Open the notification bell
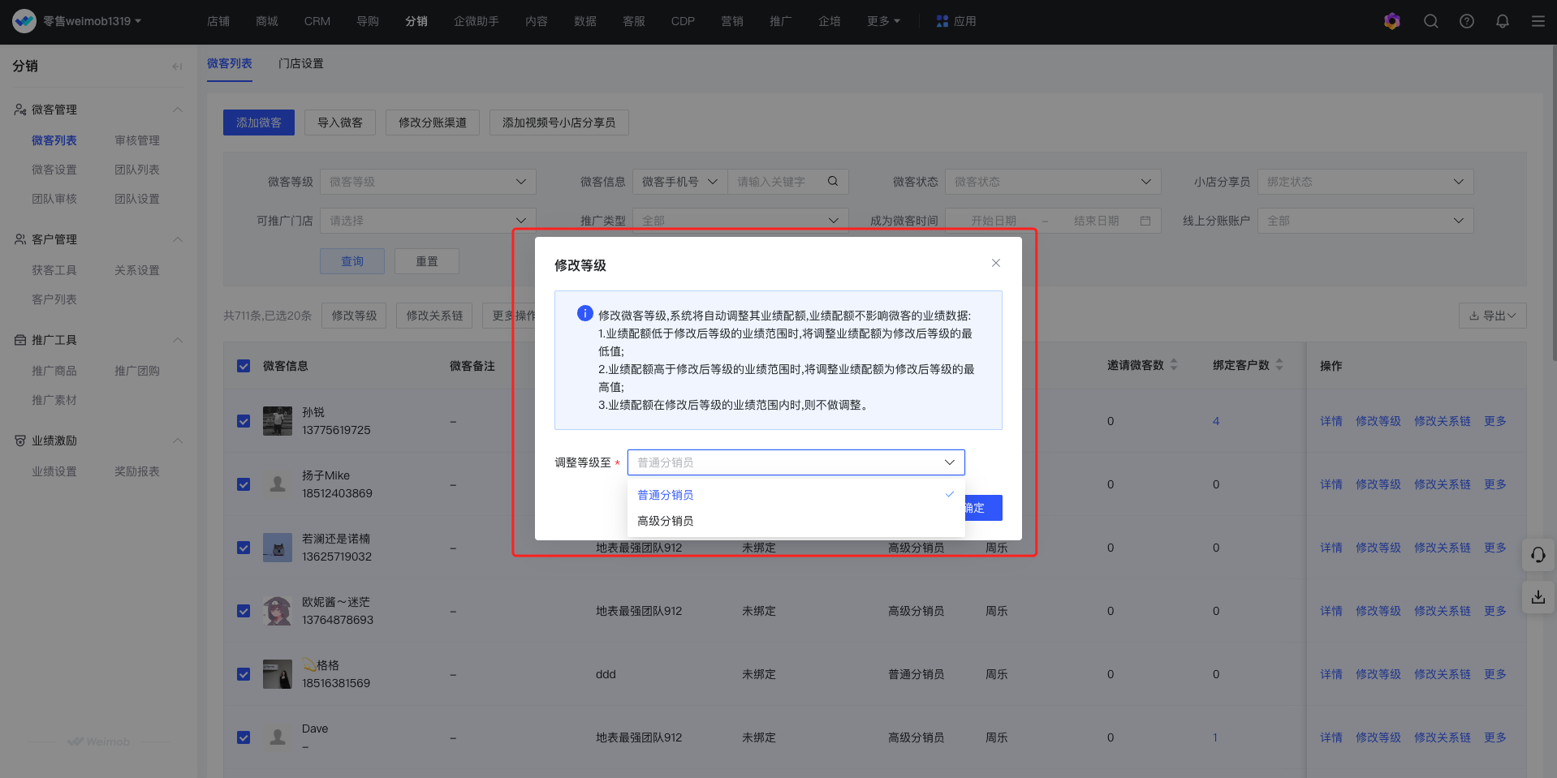1557x778 pixels. click(x=1502, y=21)
